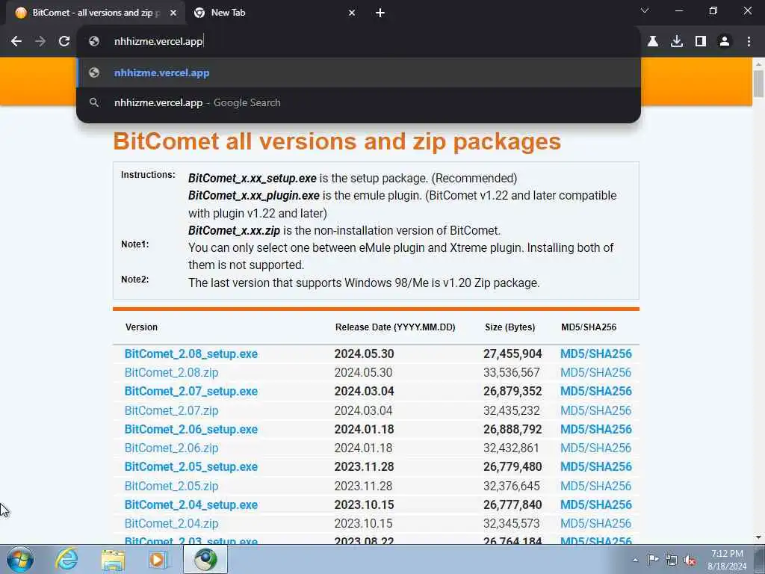Expand the tab search chevron
Image resolution: width=765 pixels, height=574 pixels.
(x=645, y=10)
